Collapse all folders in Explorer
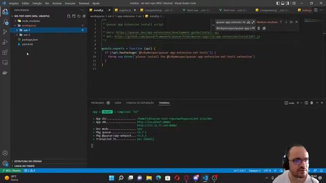This screenshot has width=326, height=183. coord(84,16)
